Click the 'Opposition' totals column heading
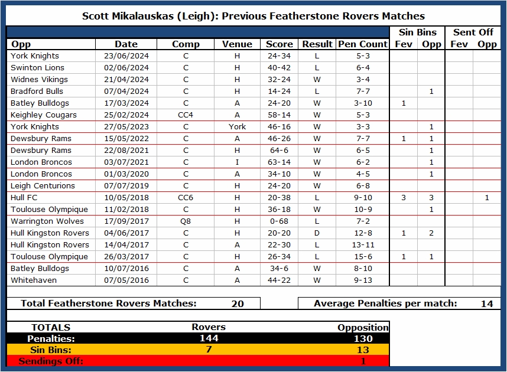This screenshot has height=372, width=507. 363,328
